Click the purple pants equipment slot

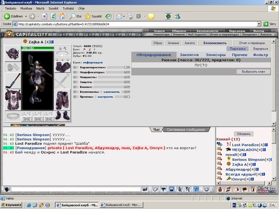62,100
